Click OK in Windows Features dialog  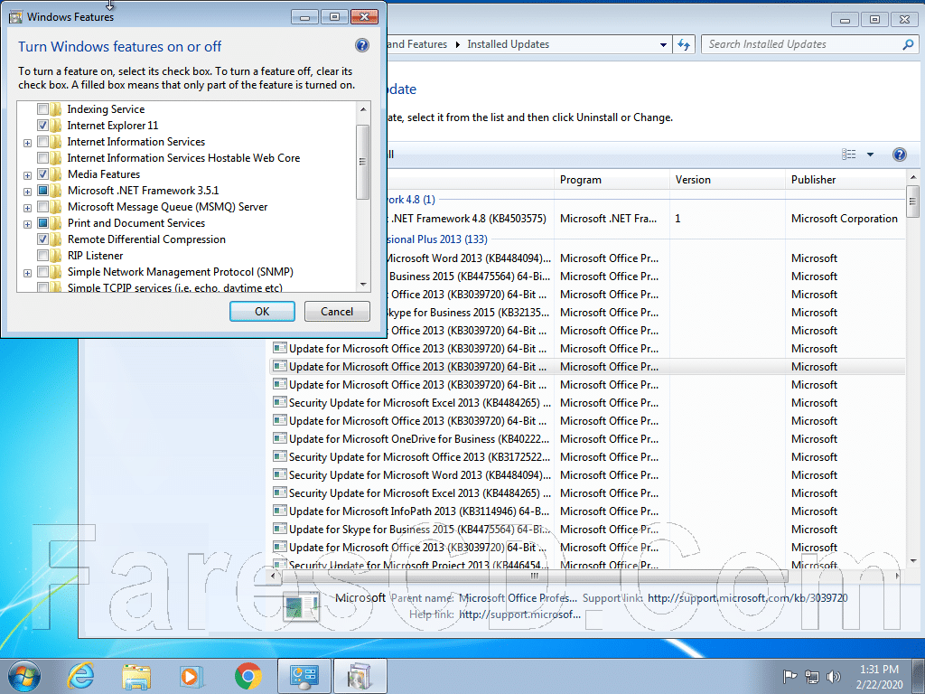(x=262, y=312)
